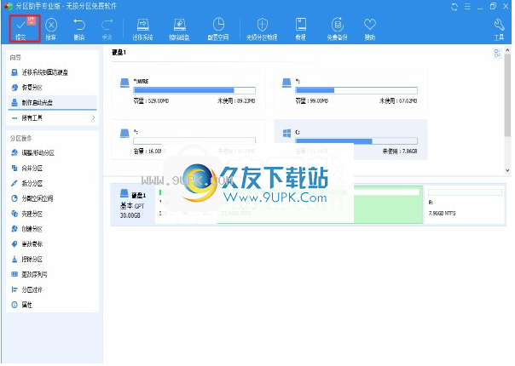Click 调整/移动分区 (Resize/Move Partition)
This screenshot has width=515, height=366.
33,153
